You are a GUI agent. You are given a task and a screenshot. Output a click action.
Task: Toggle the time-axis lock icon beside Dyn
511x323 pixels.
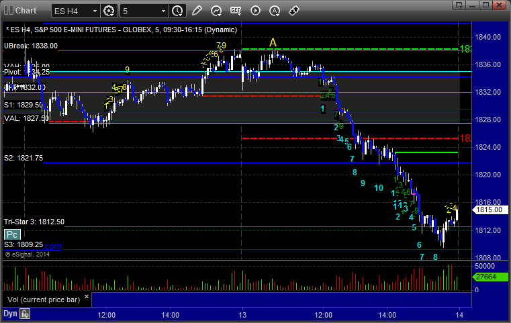point(25,314)
